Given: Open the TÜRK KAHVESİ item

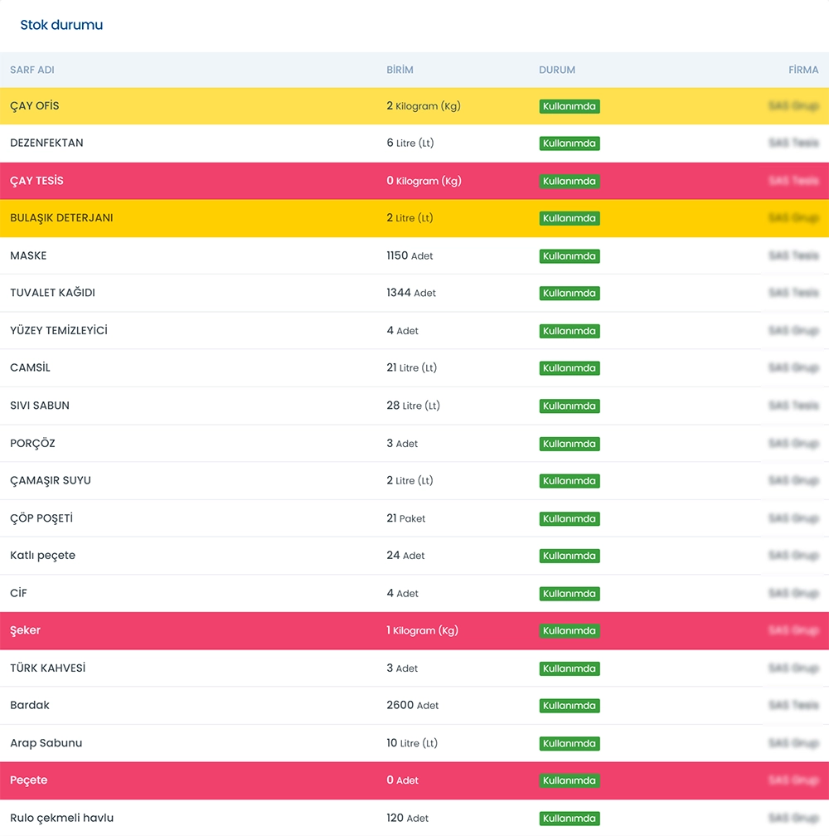Looking at the screenshot, I should (48, 668).
